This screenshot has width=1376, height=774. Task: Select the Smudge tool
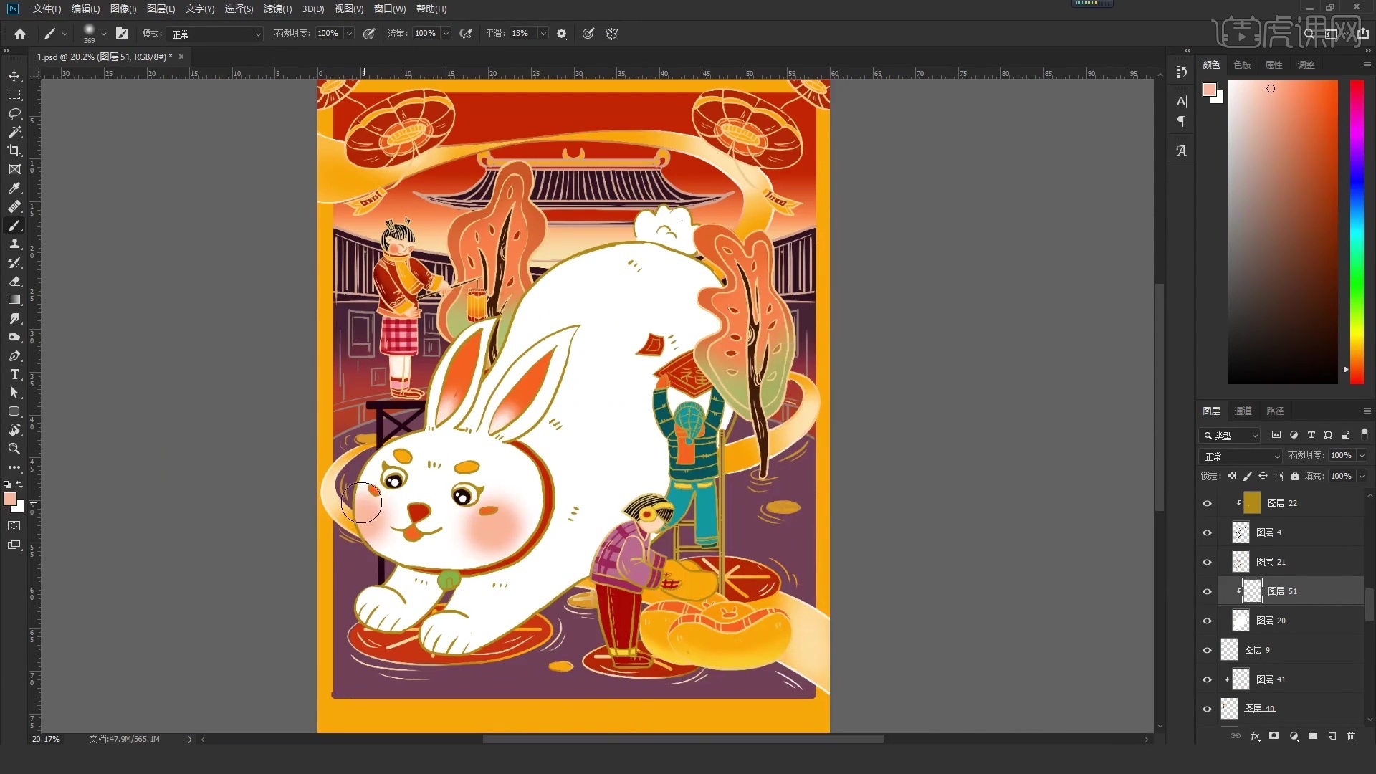click(x=14, y=318)
